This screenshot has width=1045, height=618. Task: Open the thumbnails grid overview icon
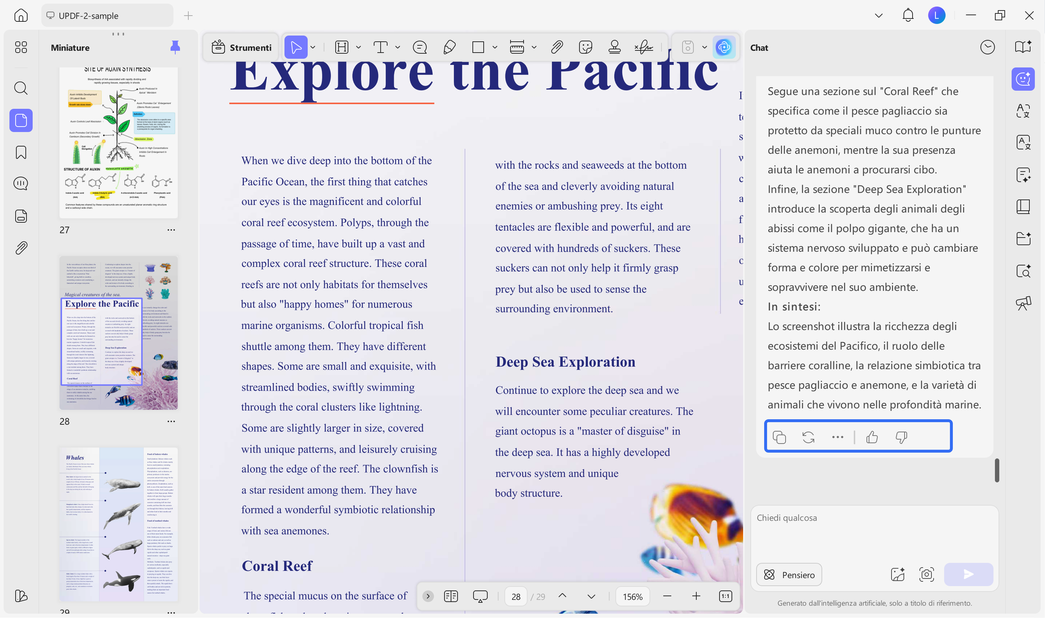click(21, 47)
